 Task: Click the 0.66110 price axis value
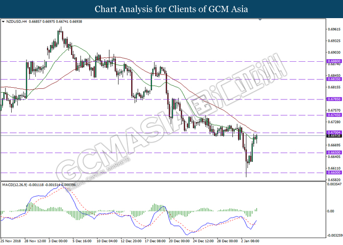tap(334, 168)
